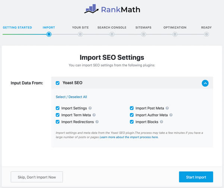Select the Import step label
Viewport: 224px width, 188px height.
49,27
